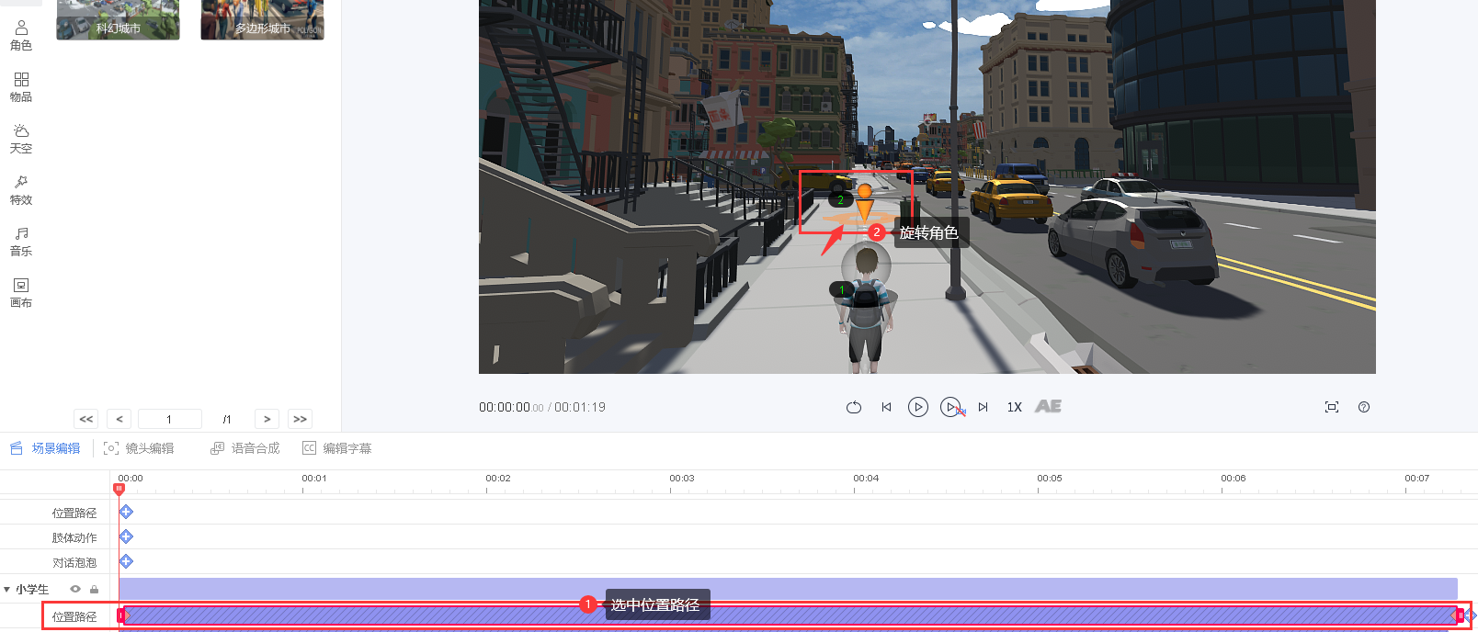Open the 物品 (items) panel

21,86
